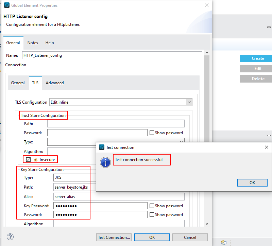Minimize the top background panel

point(269,27)
